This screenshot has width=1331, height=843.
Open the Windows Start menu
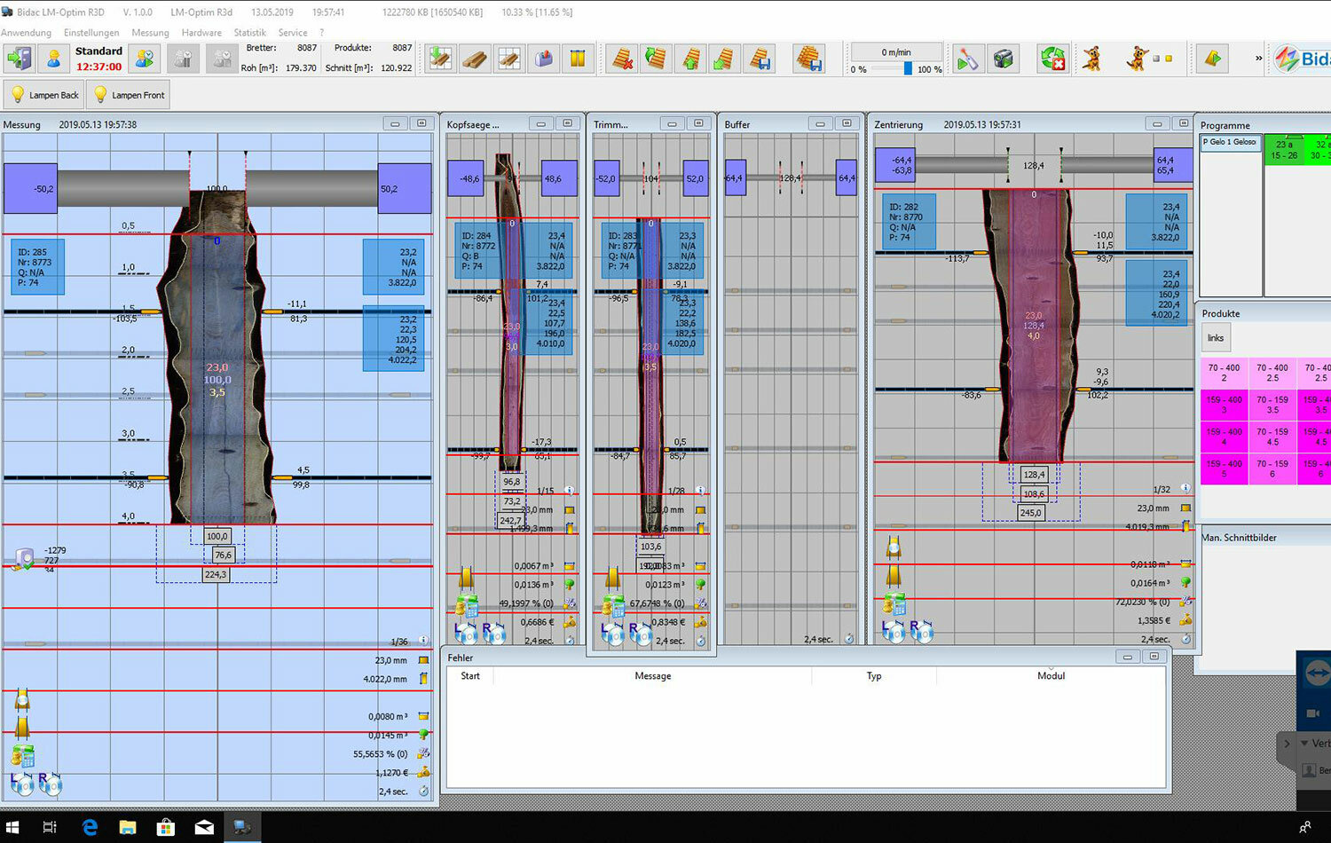[12, 827]
